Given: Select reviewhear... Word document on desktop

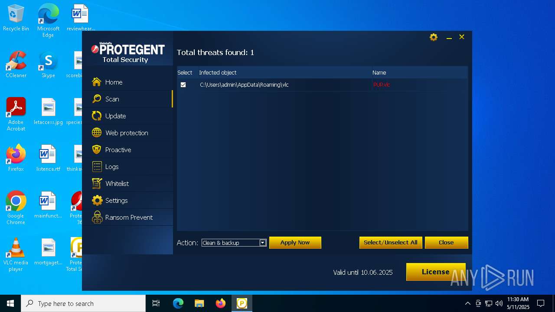Looking at the screenshot, I should point(81,18).
